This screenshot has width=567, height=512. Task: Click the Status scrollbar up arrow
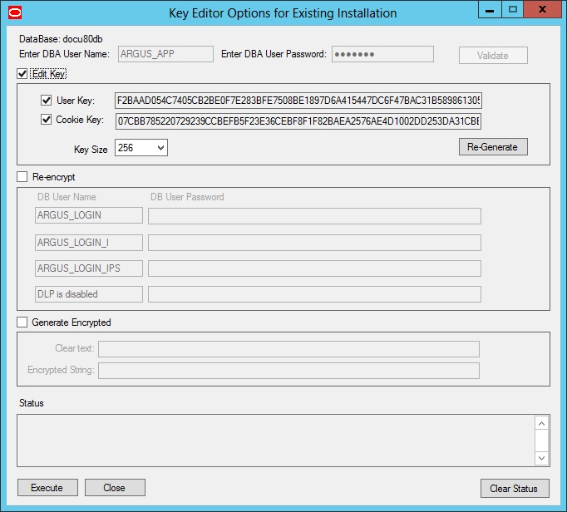click(x=542, y=423)
